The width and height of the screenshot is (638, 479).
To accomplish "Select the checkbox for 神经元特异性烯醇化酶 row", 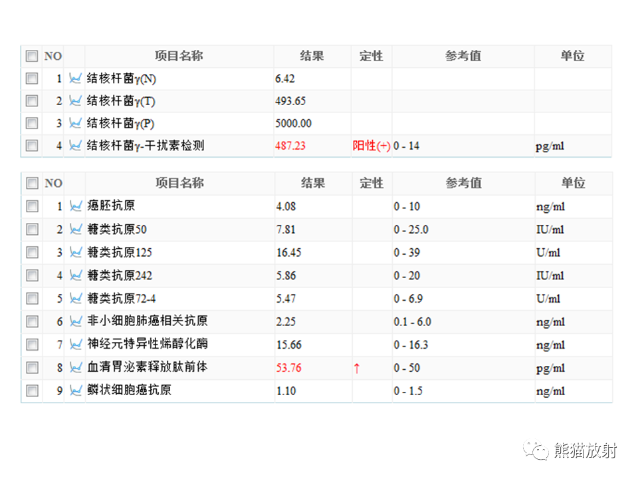I will point(32,345).
